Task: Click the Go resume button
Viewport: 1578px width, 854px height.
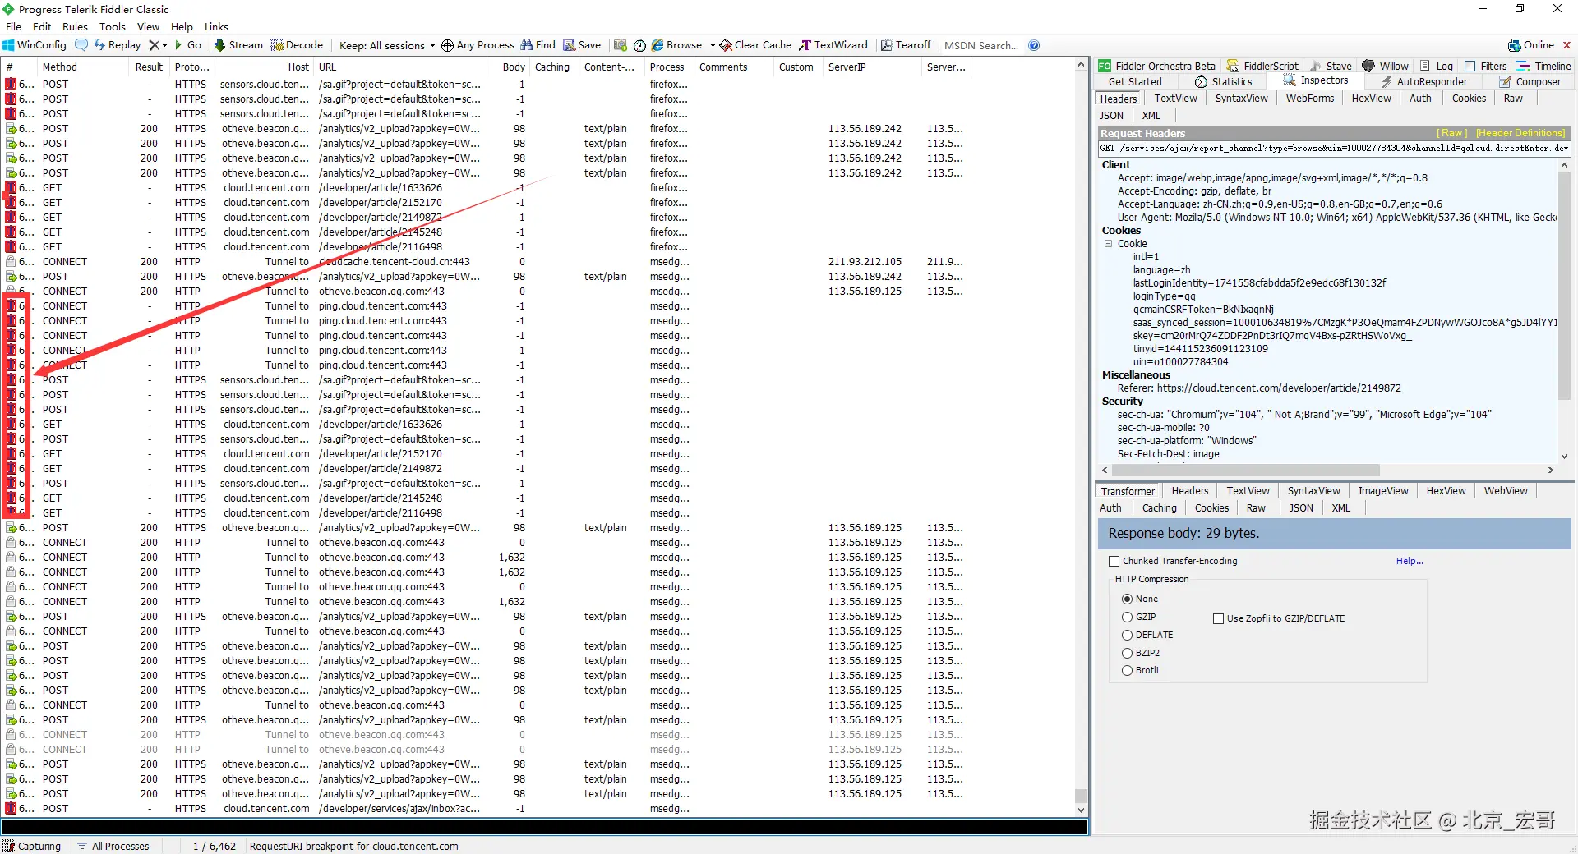Action: tap(188, 45)
